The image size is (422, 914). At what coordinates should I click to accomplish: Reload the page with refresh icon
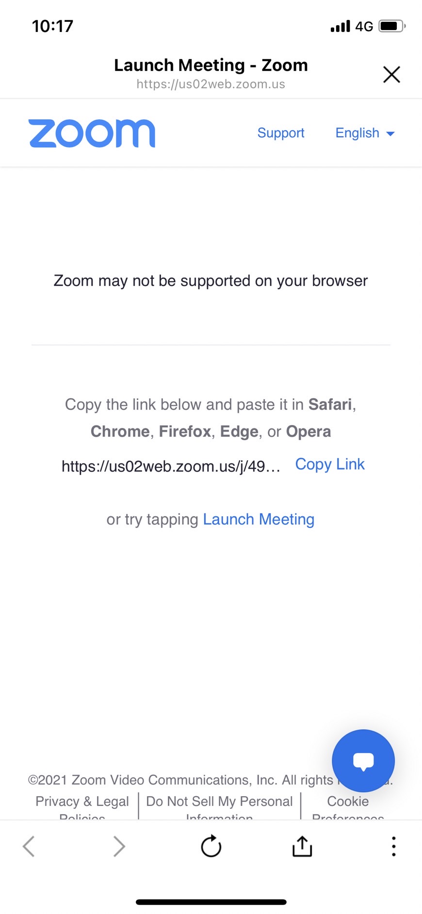coord(211,846)
